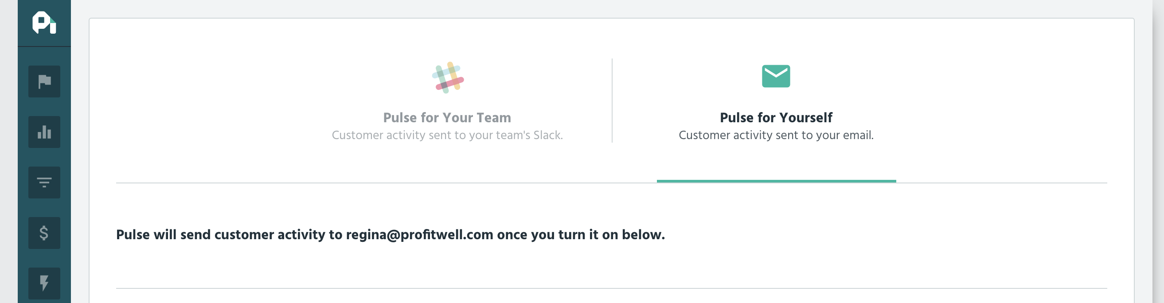Switch to Pulse for Your Team tab

click(x=447, y=117)
